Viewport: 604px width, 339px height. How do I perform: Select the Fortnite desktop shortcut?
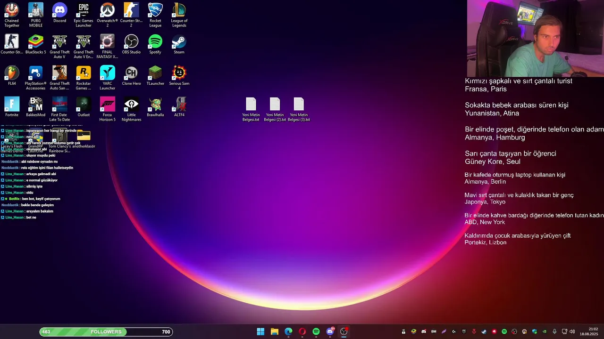pyautogui.click(x=12, y=107)
